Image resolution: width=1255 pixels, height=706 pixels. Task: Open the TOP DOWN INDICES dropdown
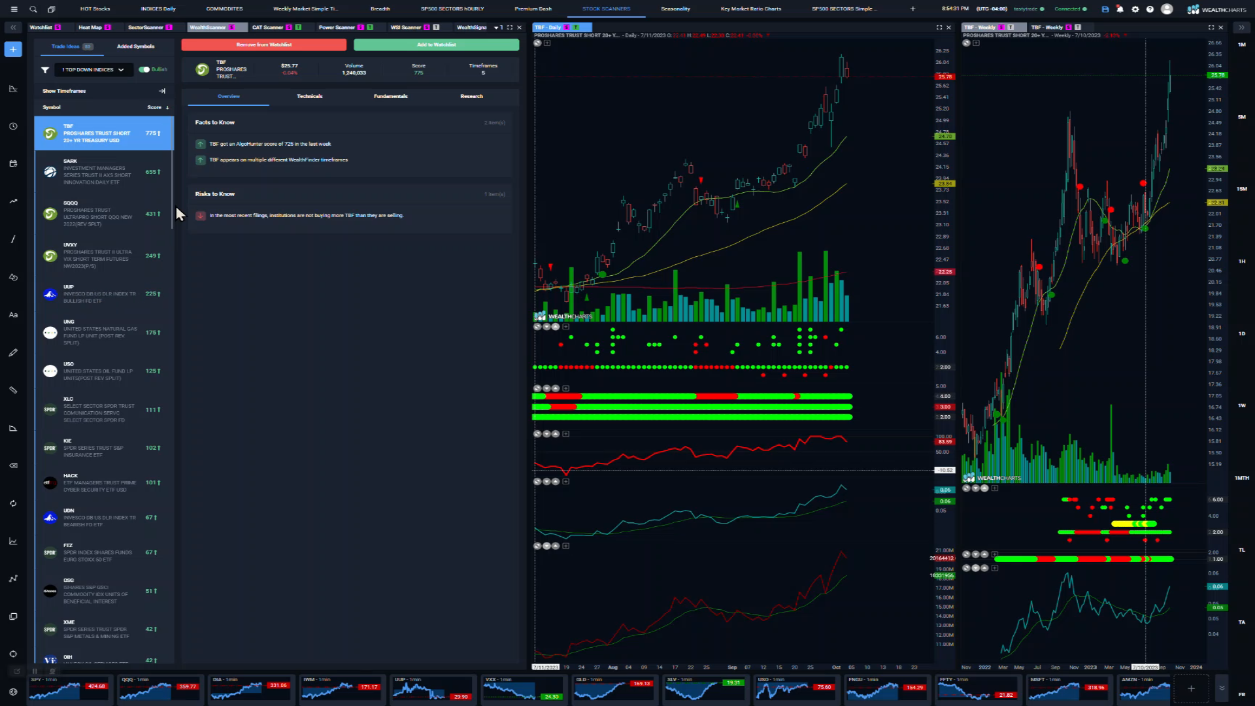pyautogui.click(x=93, y=70)
